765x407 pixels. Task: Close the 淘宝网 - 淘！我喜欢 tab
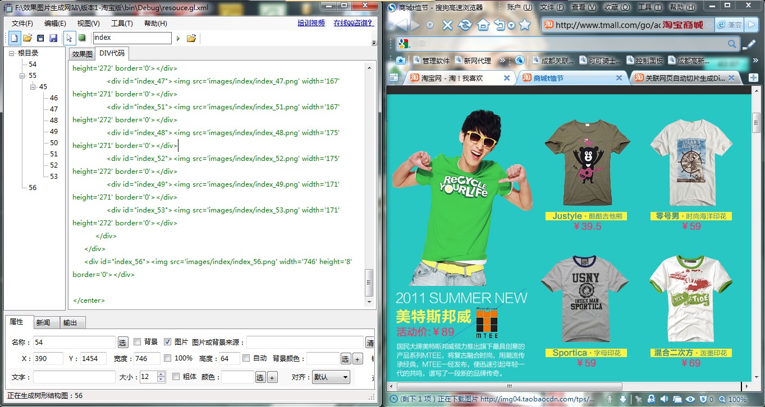coord(507,78)
